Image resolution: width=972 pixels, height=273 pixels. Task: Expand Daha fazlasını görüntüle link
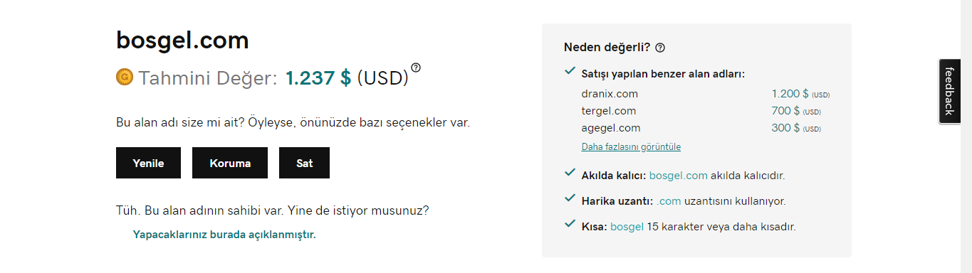click(631, 147)
